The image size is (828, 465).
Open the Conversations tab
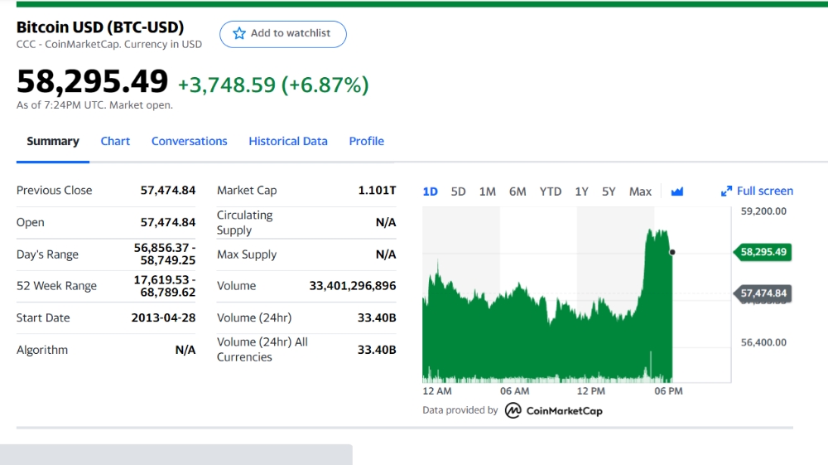[x=189, y=141]
